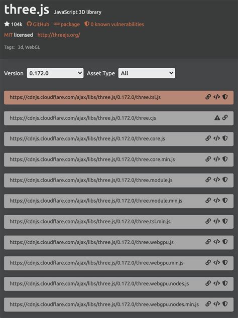Copy SRI shield icon for three.tsl.js
Image resolution: width=238 pixels, height=318 pixels.
pos(225,97)
